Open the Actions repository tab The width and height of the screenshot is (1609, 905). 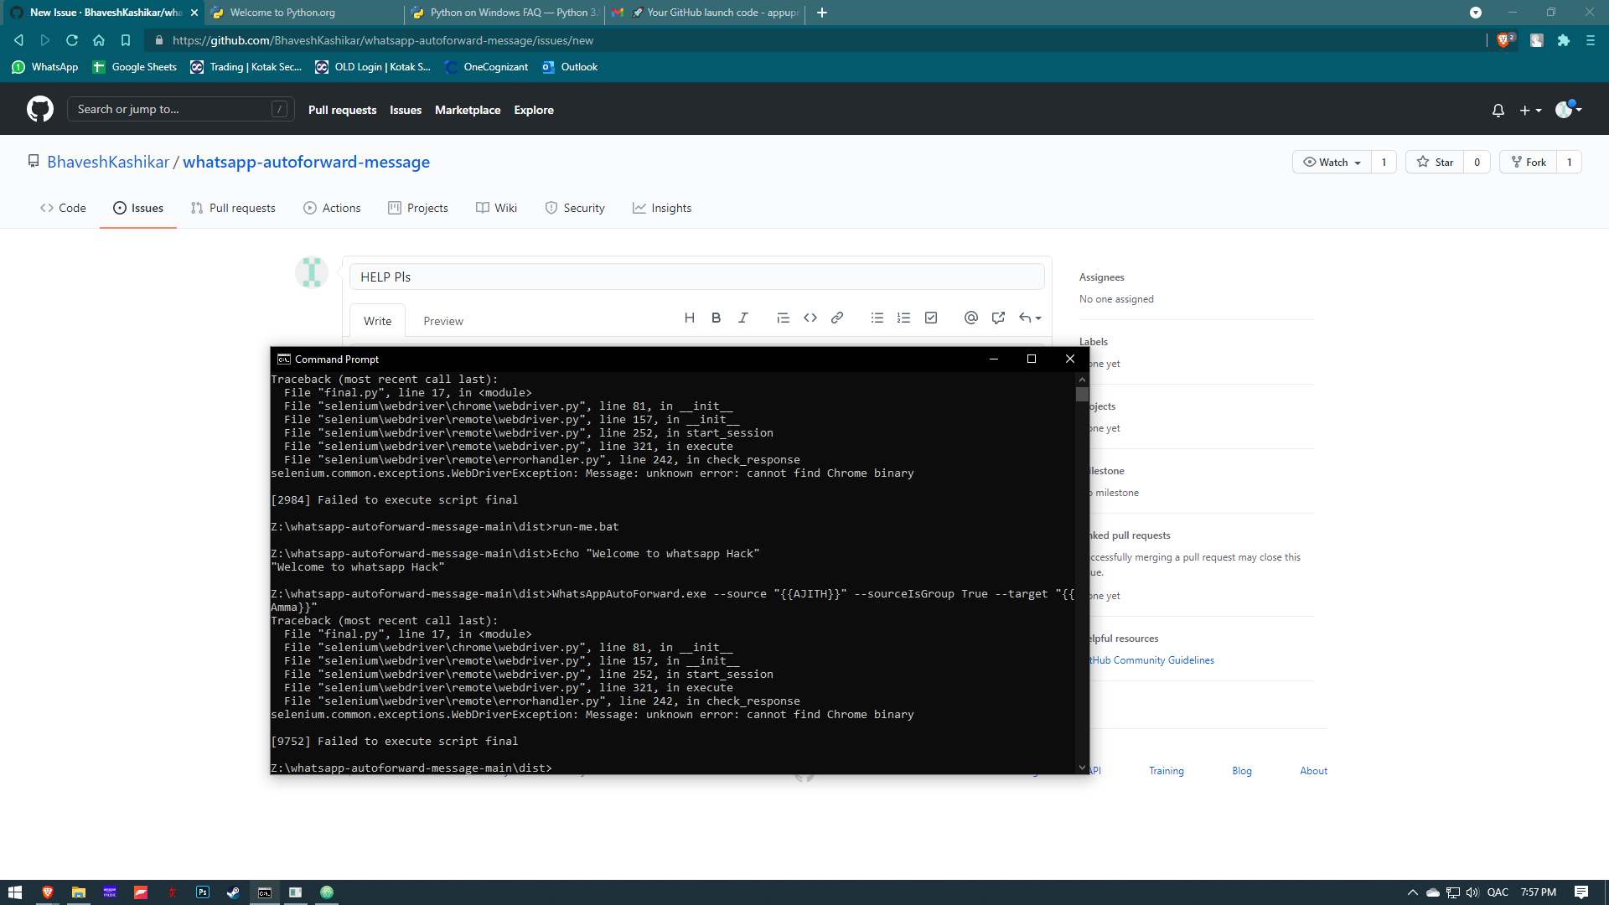click(332, 208)
